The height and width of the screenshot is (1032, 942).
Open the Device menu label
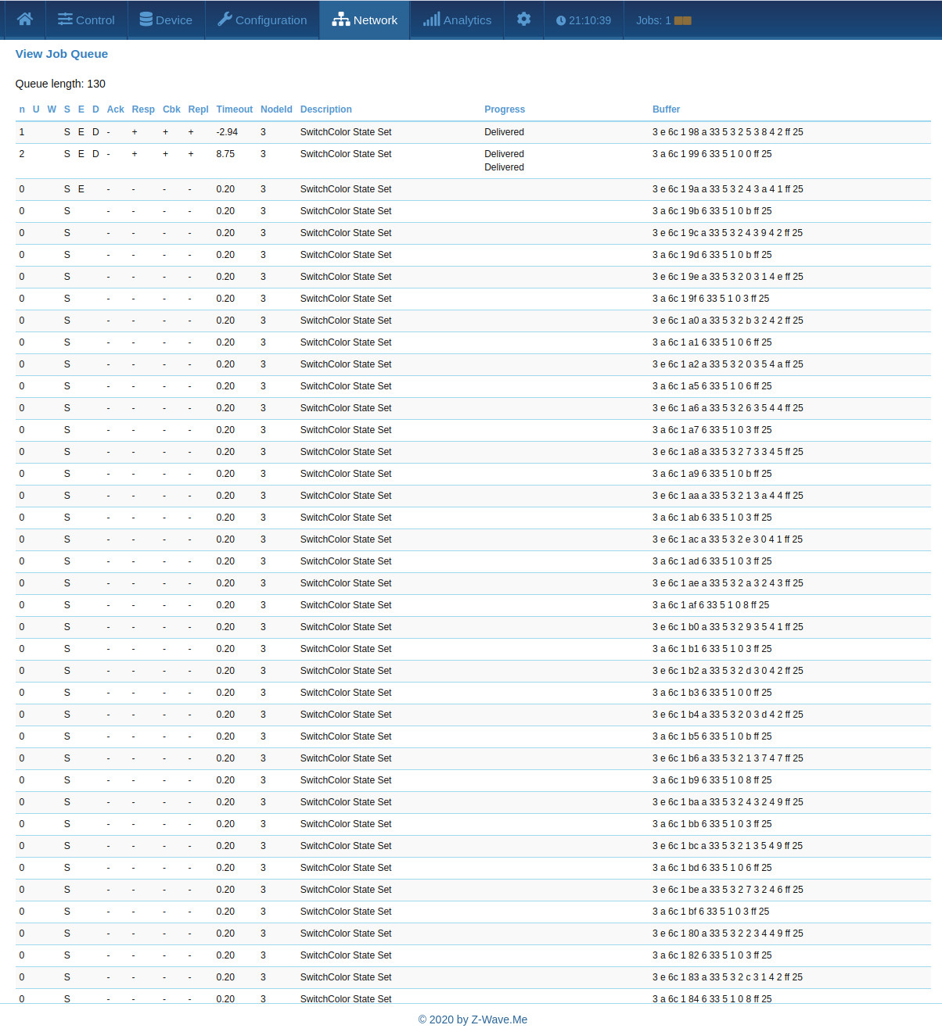(x=174, y=20)
